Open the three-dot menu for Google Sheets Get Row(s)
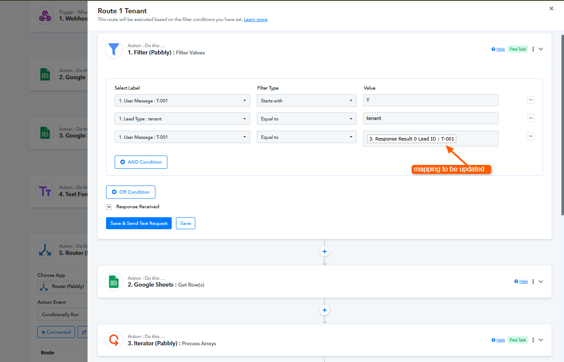 [x=533, y=281]
